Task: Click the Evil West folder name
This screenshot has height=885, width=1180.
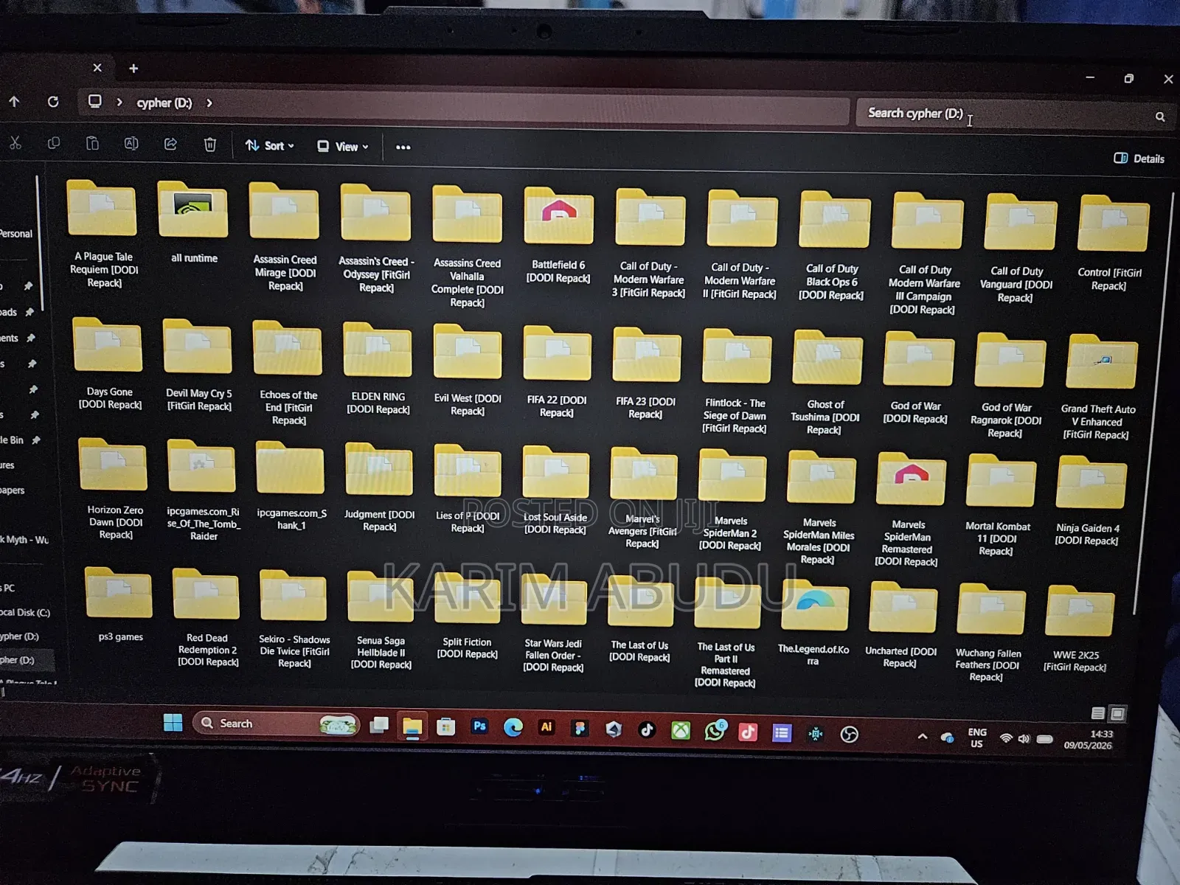Action: coord(468,405)
